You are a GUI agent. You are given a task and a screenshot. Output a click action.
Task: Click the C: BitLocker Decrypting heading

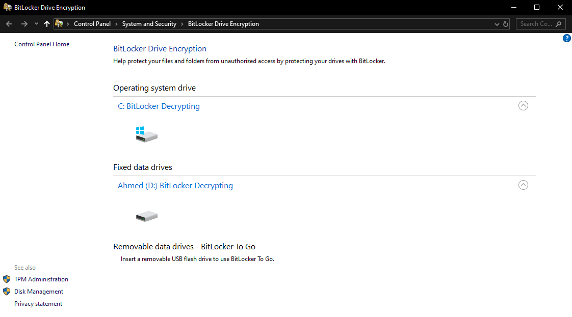coord(159,106)
